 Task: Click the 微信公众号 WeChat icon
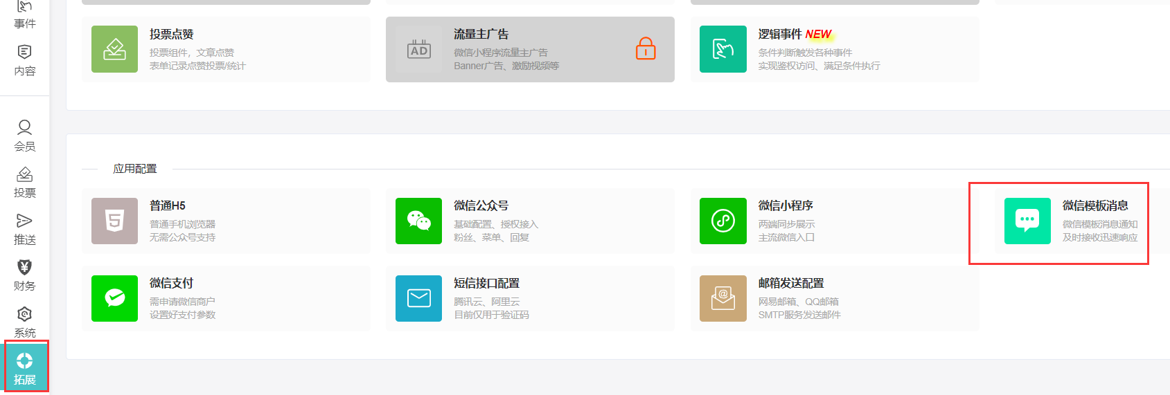(418, 221)
